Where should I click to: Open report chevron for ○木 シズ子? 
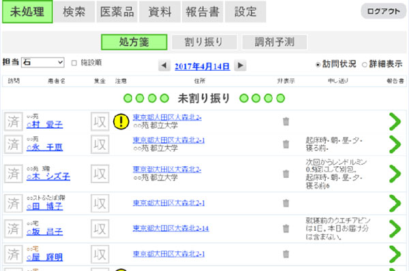point(395,174)
